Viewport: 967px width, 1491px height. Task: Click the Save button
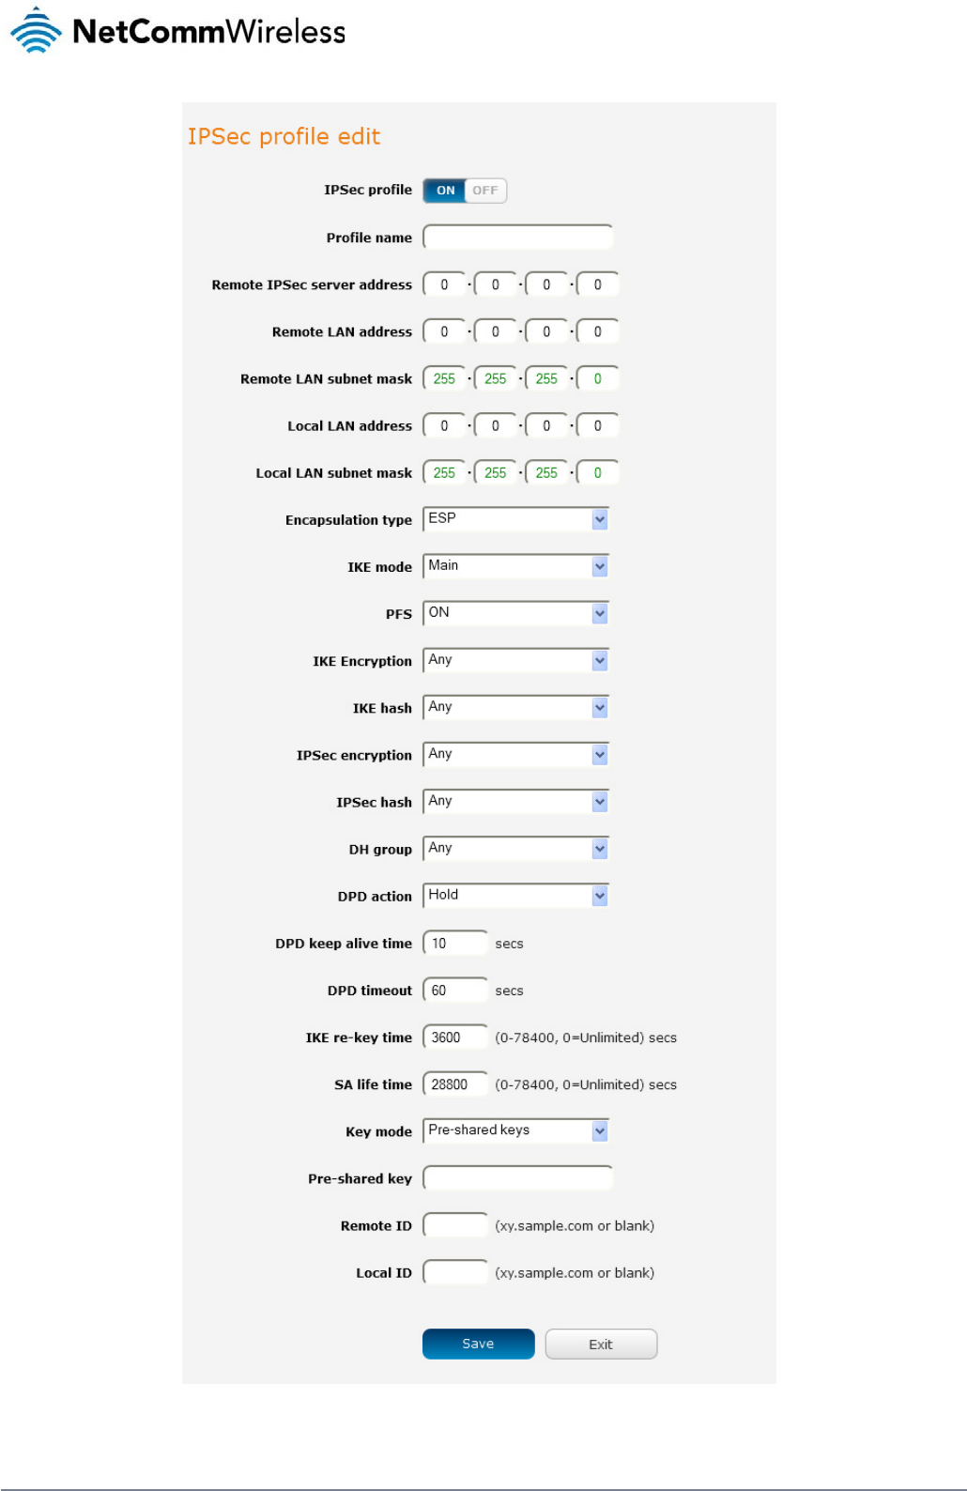[478, 1344]
